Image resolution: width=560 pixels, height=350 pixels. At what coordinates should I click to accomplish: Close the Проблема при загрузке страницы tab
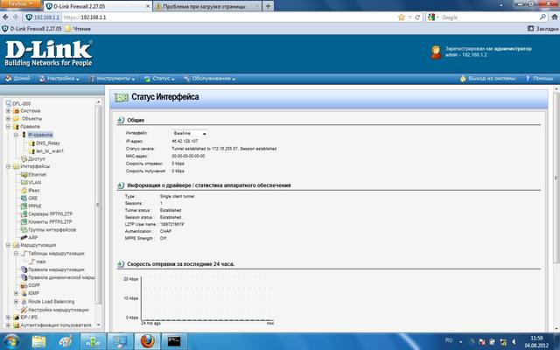coord(256,6)
